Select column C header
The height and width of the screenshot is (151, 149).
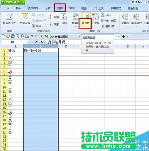click(66, 46)
